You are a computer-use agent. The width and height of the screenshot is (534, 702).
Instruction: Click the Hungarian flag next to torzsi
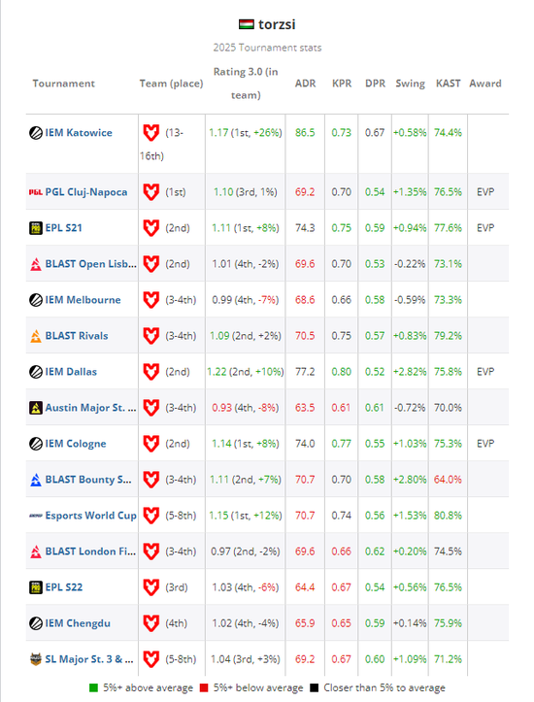247,24
